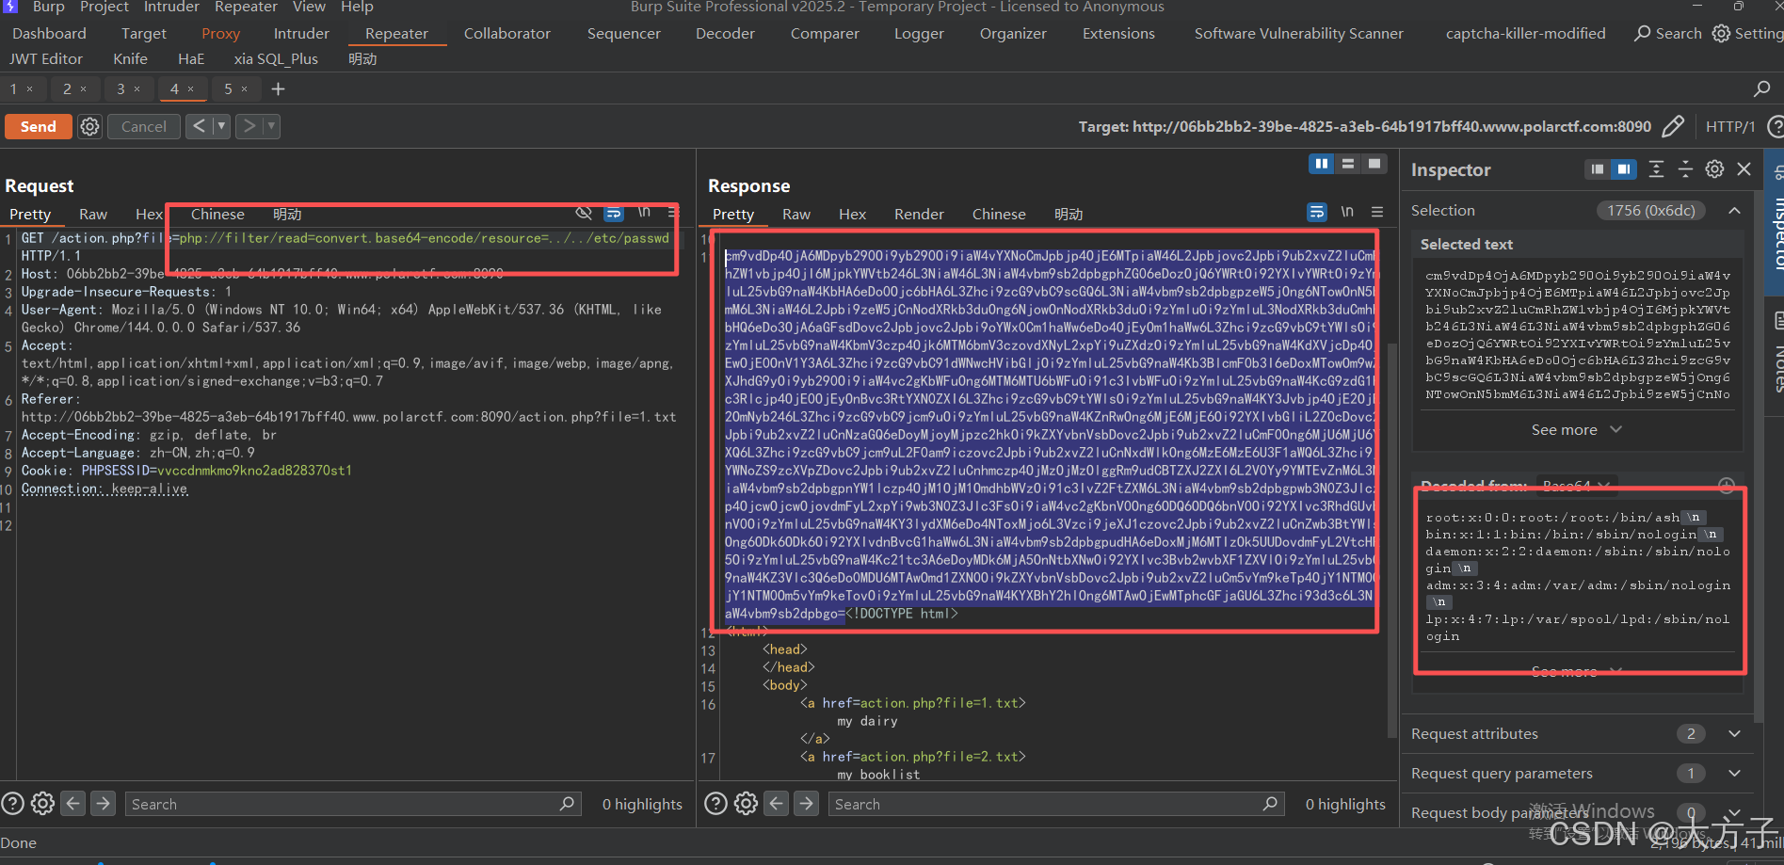Open Response Raw view tab

(x=796, y=215)
